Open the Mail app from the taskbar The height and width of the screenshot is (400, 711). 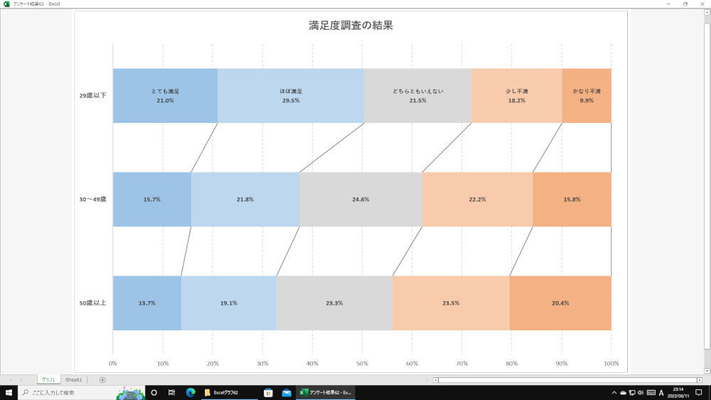coord(286,392)
